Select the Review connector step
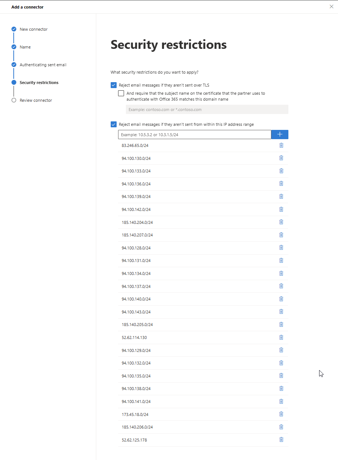This screenshot has height=460, width=338. pyautogui.click(x=36, y=100)
